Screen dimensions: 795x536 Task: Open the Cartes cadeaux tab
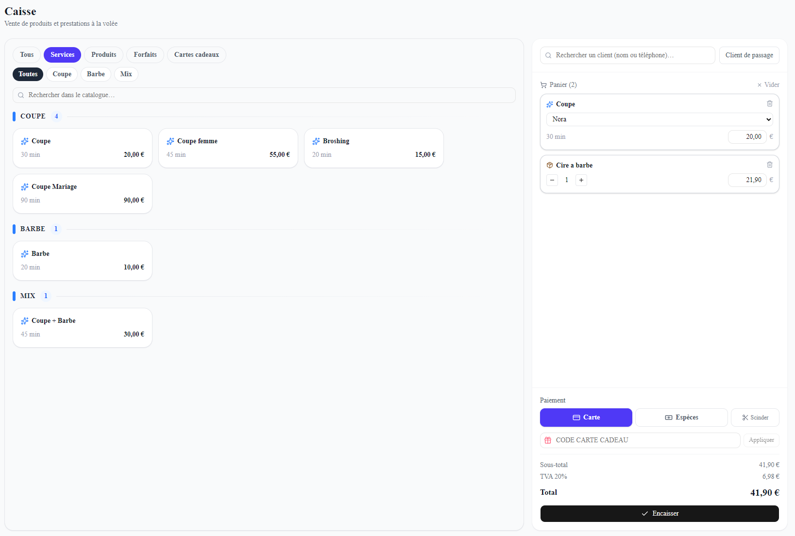coord(197,55)
